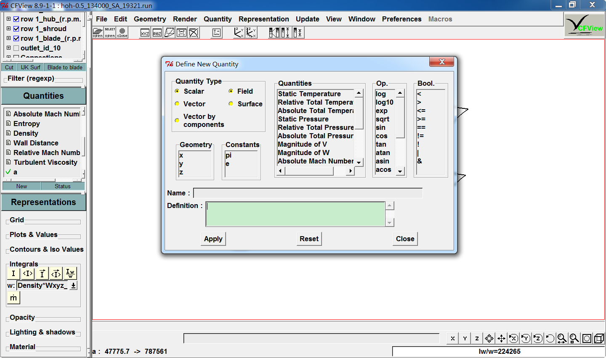The width and height of the screenshot is (606, 358).
Task: Click the Name input field
Action: (x=308, y=193)
